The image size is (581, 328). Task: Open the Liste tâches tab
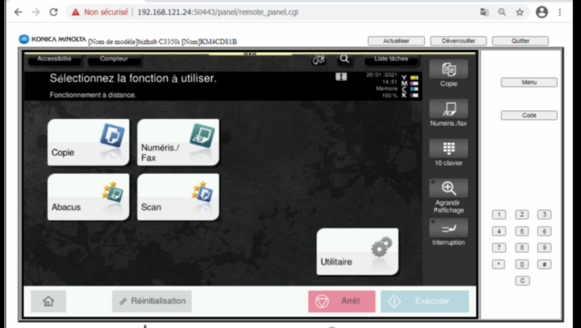(x=391, y=59)
